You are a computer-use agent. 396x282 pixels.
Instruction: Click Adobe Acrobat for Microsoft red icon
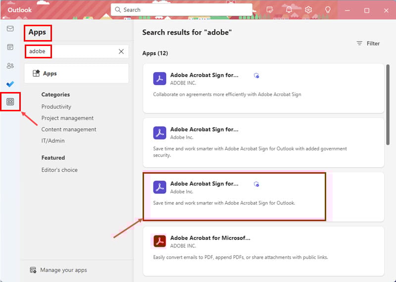coord(159,241)
